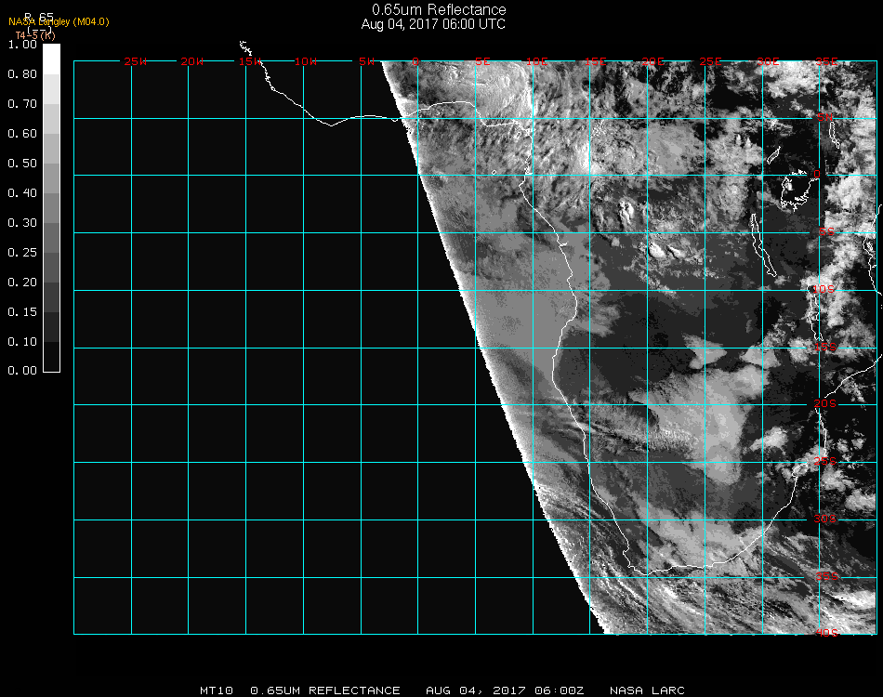Screen dimensions: 883x697
Task: Click the 30E longitude label
Action: pyautogui.click(x=768, y=62)
